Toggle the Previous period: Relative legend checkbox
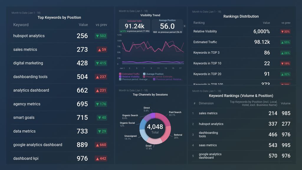 tap(154, 79)
